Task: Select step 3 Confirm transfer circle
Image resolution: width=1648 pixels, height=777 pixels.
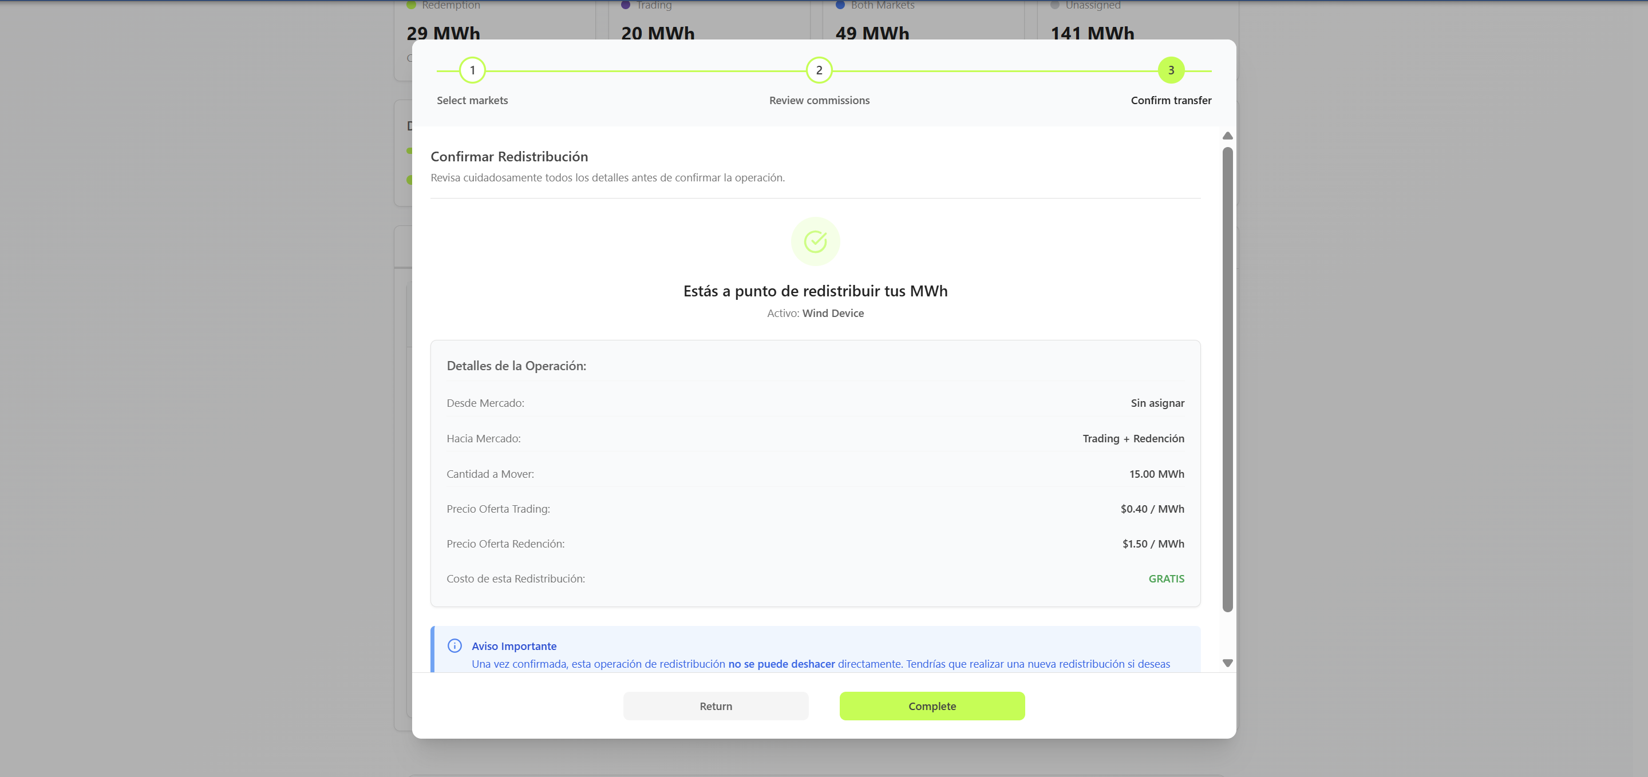Action: tap(1171, 70)
